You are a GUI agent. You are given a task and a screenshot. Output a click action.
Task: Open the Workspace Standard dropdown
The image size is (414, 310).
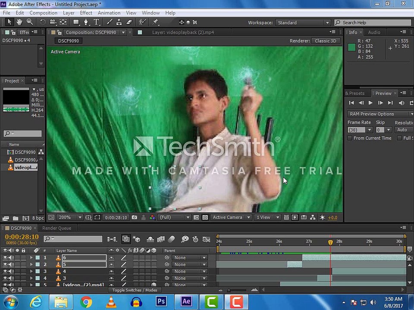[303, 23]
